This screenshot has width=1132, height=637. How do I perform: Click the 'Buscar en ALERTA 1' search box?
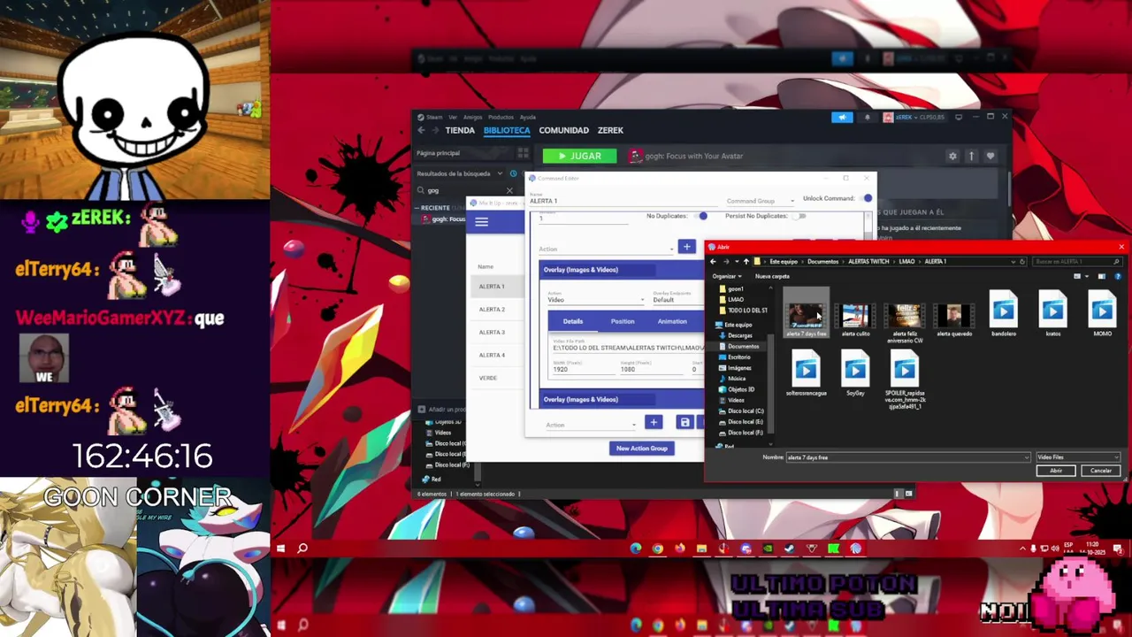click(1076, 262)
